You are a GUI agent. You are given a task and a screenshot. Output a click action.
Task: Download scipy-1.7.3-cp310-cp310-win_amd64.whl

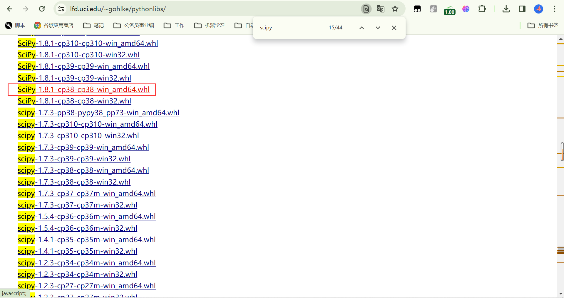(x=88, y=124)
